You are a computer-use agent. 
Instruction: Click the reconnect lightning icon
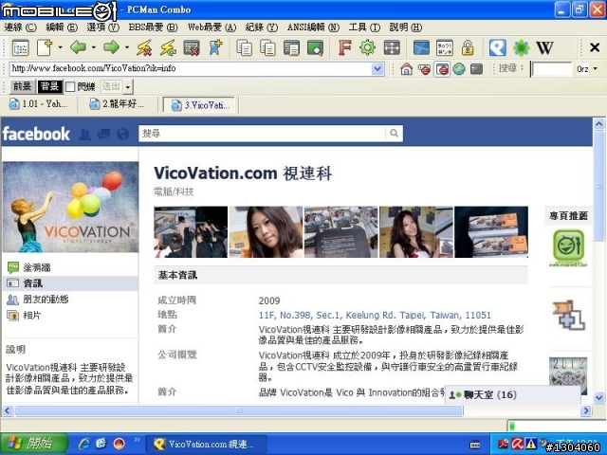[169, 48]
